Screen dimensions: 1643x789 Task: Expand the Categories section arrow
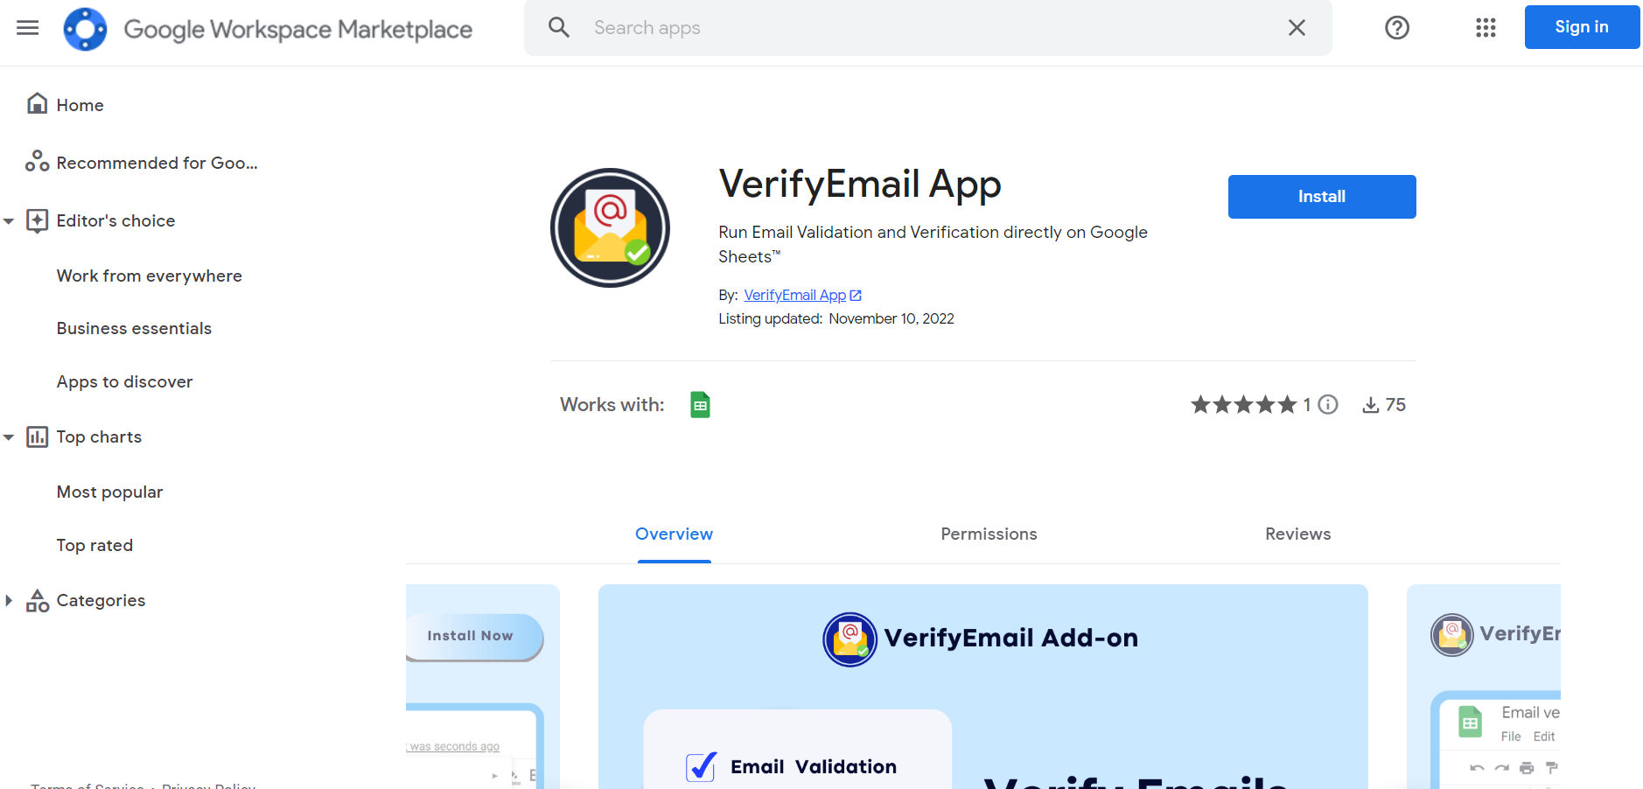pos(9,601)
